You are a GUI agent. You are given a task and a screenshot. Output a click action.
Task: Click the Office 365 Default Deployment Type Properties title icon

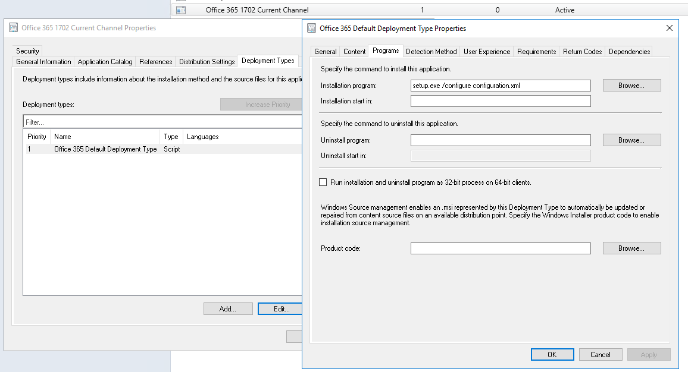311,29
